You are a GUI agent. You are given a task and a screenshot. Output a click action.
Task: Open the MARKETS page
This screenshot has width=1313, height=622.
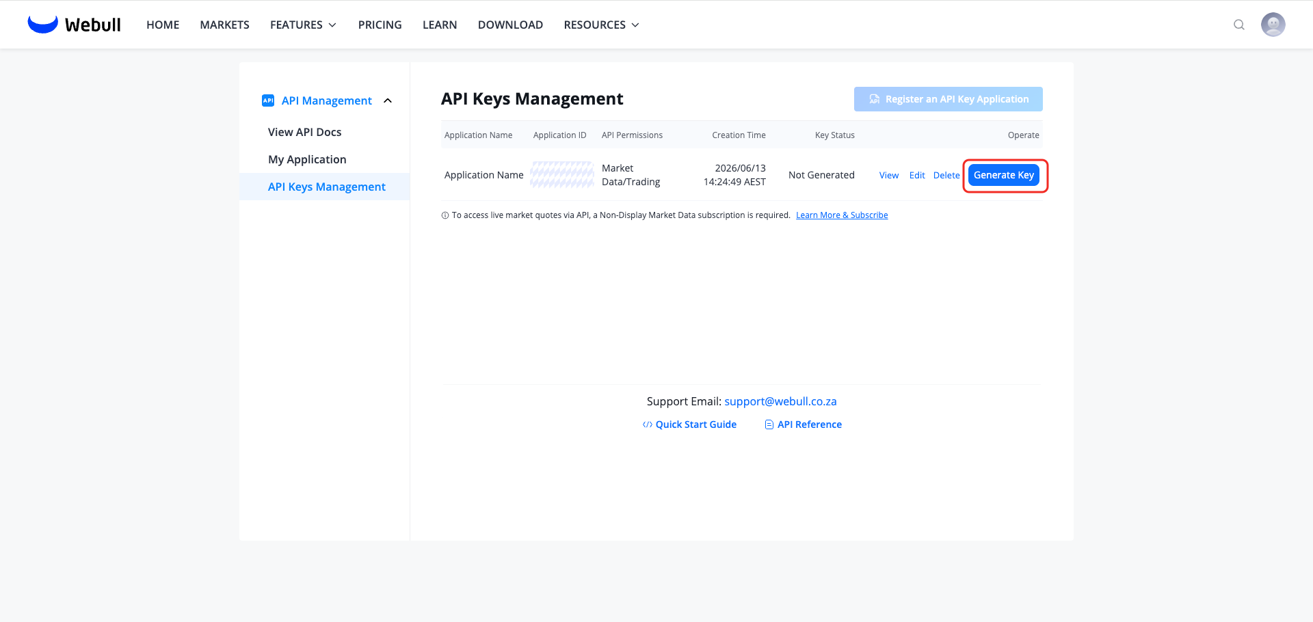[x=224, y=25]
